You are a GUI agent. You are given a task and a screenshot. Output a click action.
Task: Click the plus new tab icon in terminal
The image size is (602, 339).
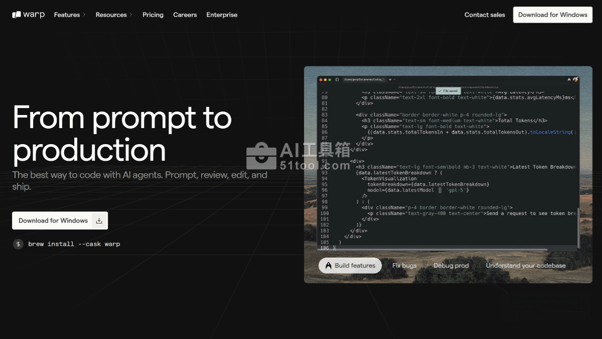tap(390, 79)
